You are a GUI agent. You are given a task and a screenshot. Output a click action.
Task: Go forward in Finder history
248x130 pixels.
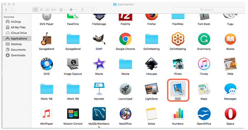pyautogui.click(x=12, y=10)
